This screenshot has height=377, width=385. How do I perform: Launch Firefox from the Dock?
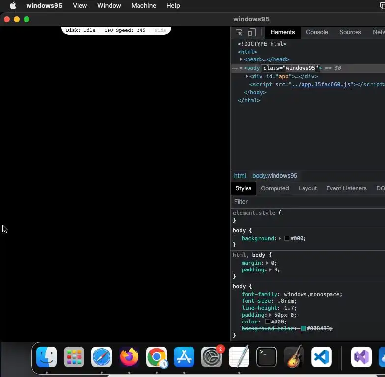pyautogui.click(x=129, y=356)
